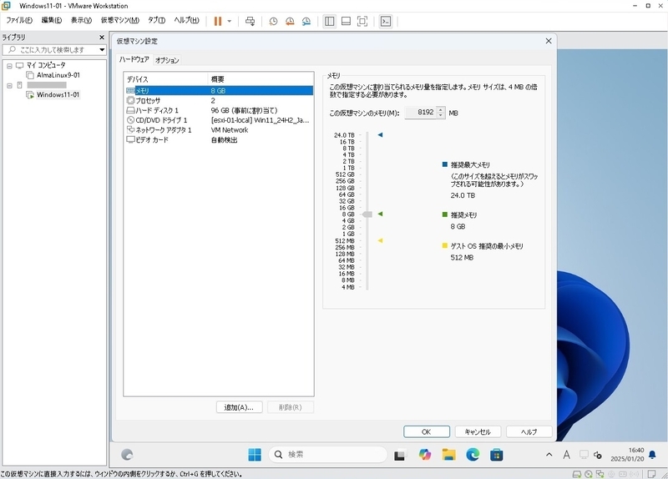668x479 pixels.
Task: Click the キャンセル button
Action: pos(478,431)
